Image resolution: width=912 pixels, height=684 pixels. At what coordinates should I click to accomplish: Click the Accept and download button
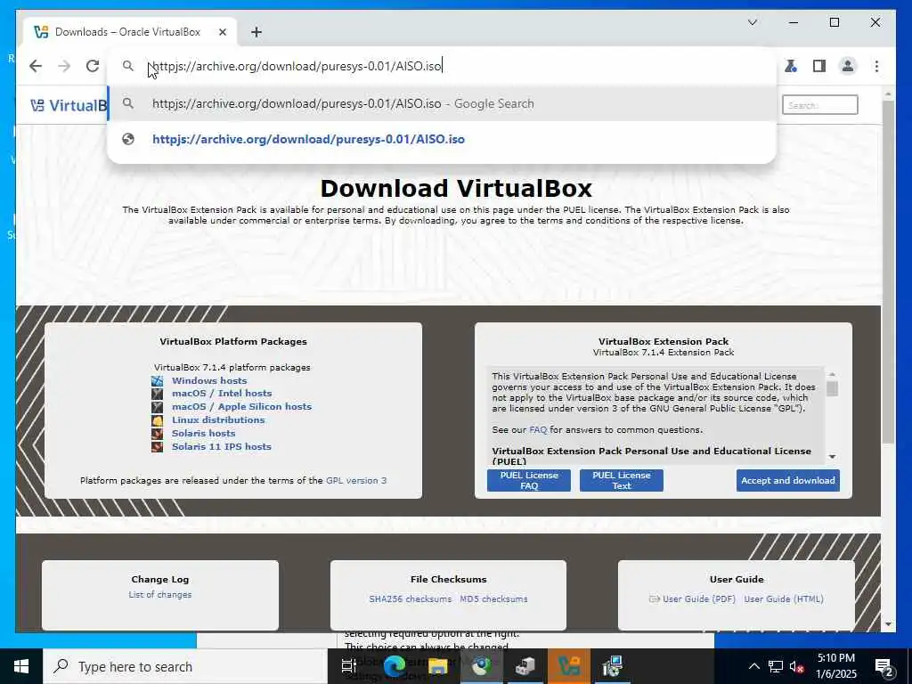click(787, 480)
